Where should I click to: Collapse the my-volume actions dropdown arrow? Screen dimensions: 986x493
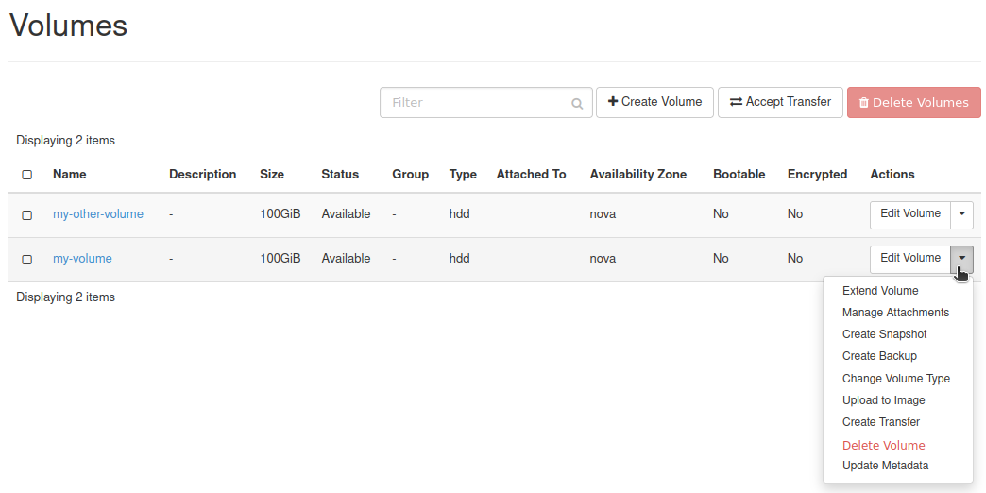(961, 259)
